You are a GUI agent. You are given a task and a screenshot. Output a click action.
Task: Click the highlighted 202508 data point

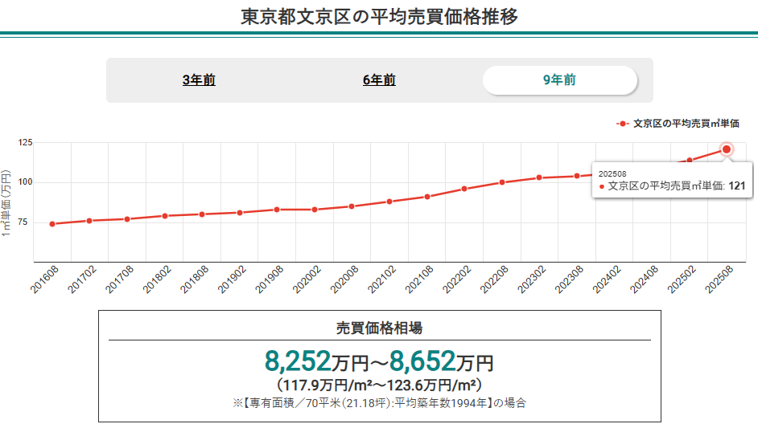[727, 149]
